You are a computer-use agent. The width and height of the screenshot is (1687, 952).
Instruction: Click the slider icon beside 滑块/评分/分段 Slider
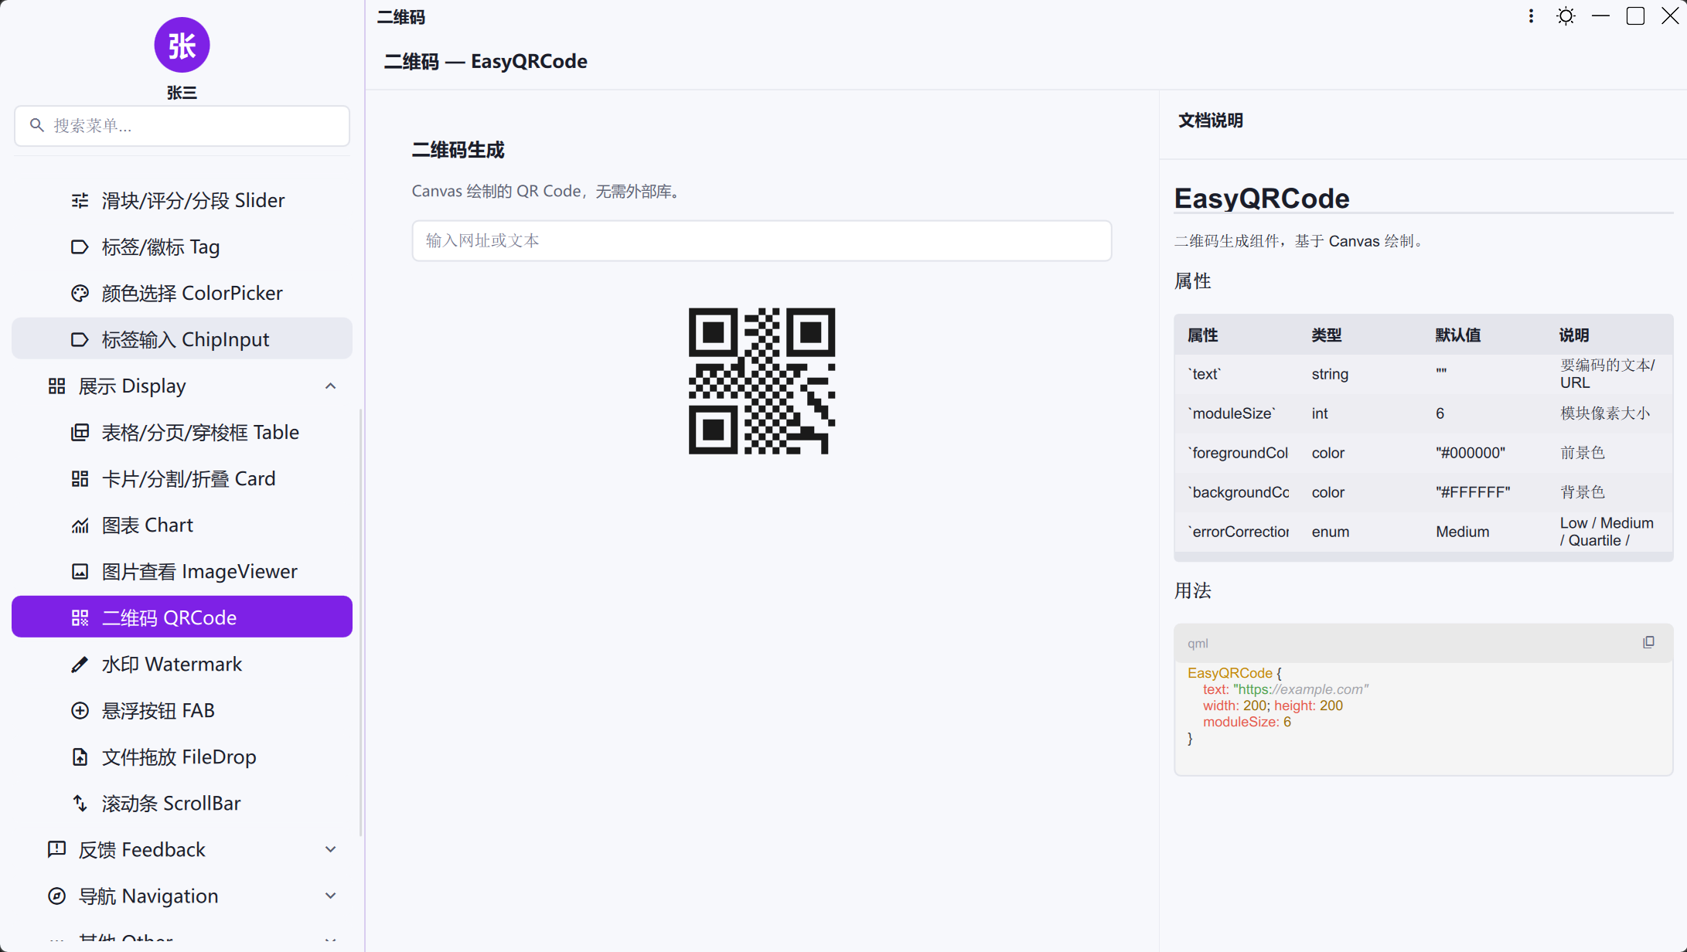point(80,201)
